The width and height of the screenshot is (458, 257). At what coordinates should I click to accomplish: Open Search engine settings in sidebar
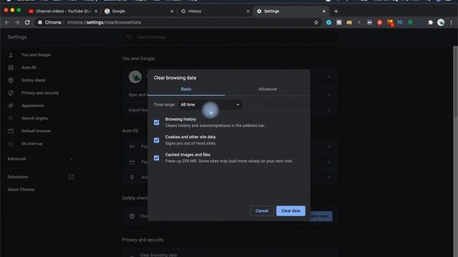(34, 119)
